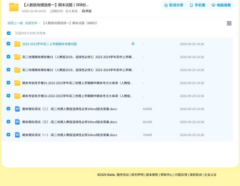The image size is (240, 186).
Task: Click Word icon of 期末模拟测试（二）docx
Action: (x=17, y=109)
